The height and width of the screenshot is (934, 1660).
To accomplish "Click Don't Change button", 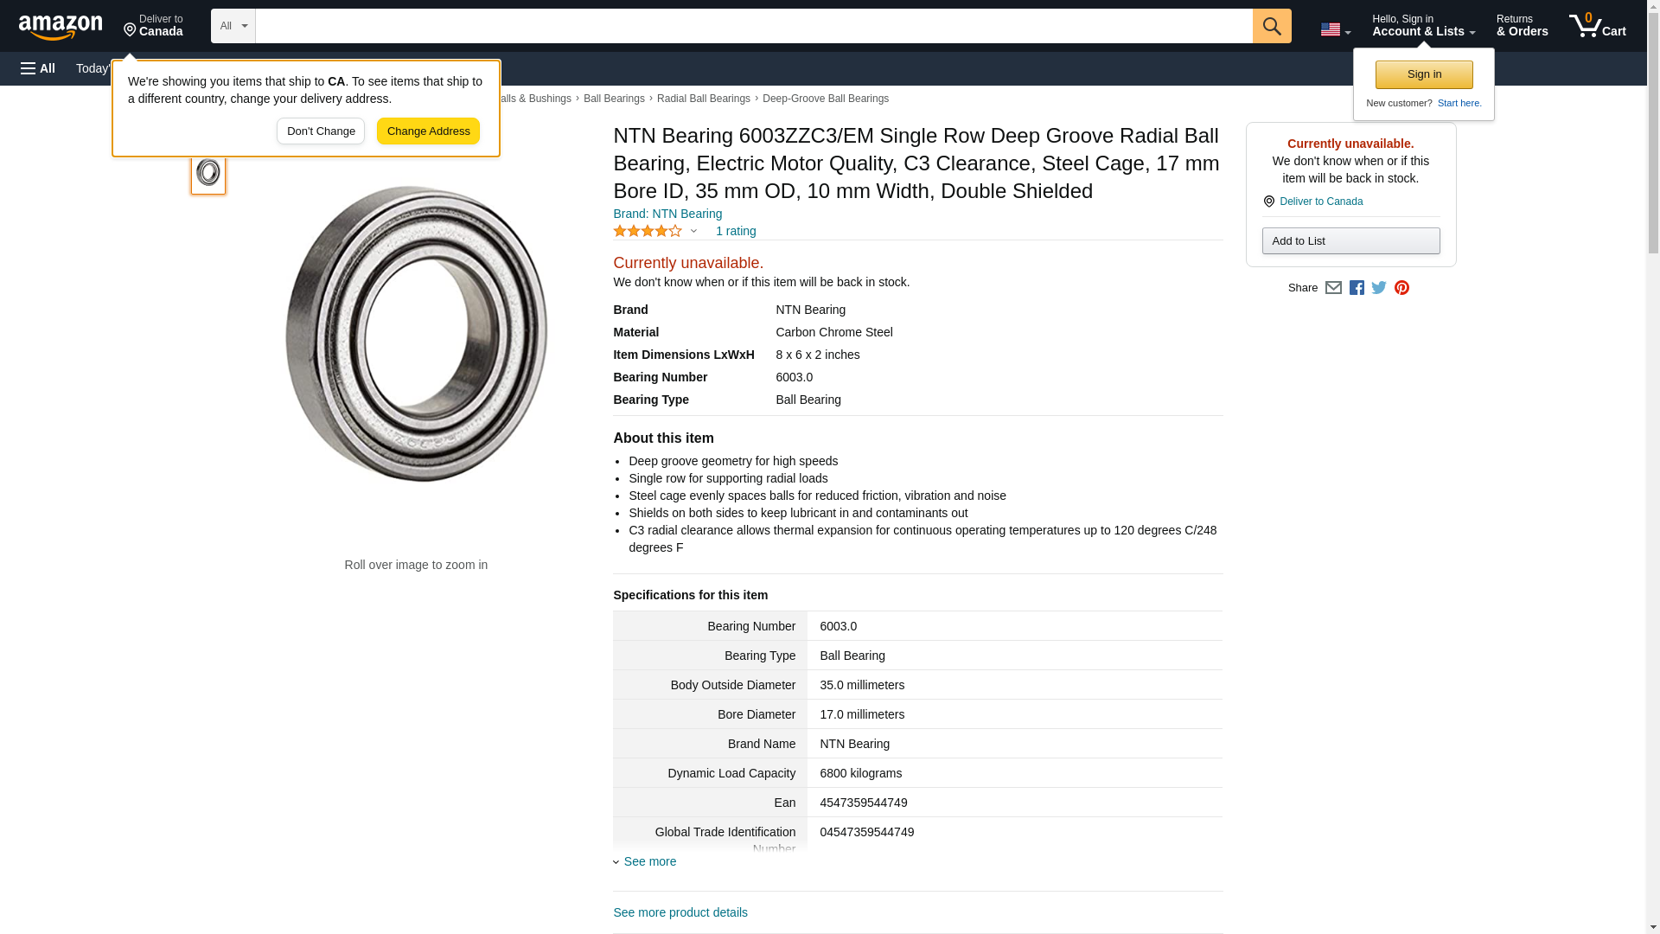I will point(321,131).
